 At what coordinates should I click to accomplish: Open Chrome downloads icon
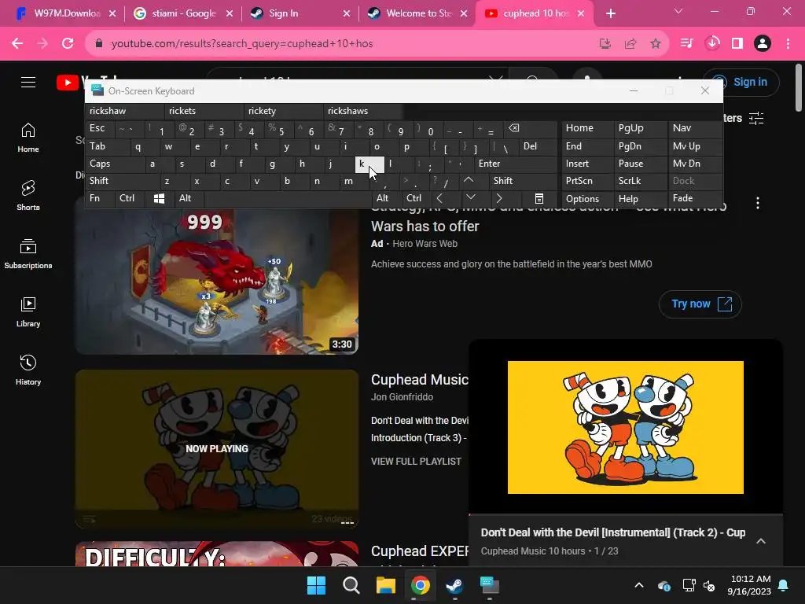click(712, 44)
